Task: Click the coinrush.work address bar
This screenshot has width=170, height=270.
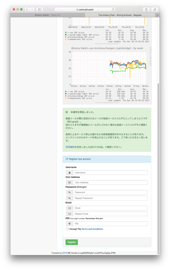Action: pyautogui.click(x=85, y=9)
